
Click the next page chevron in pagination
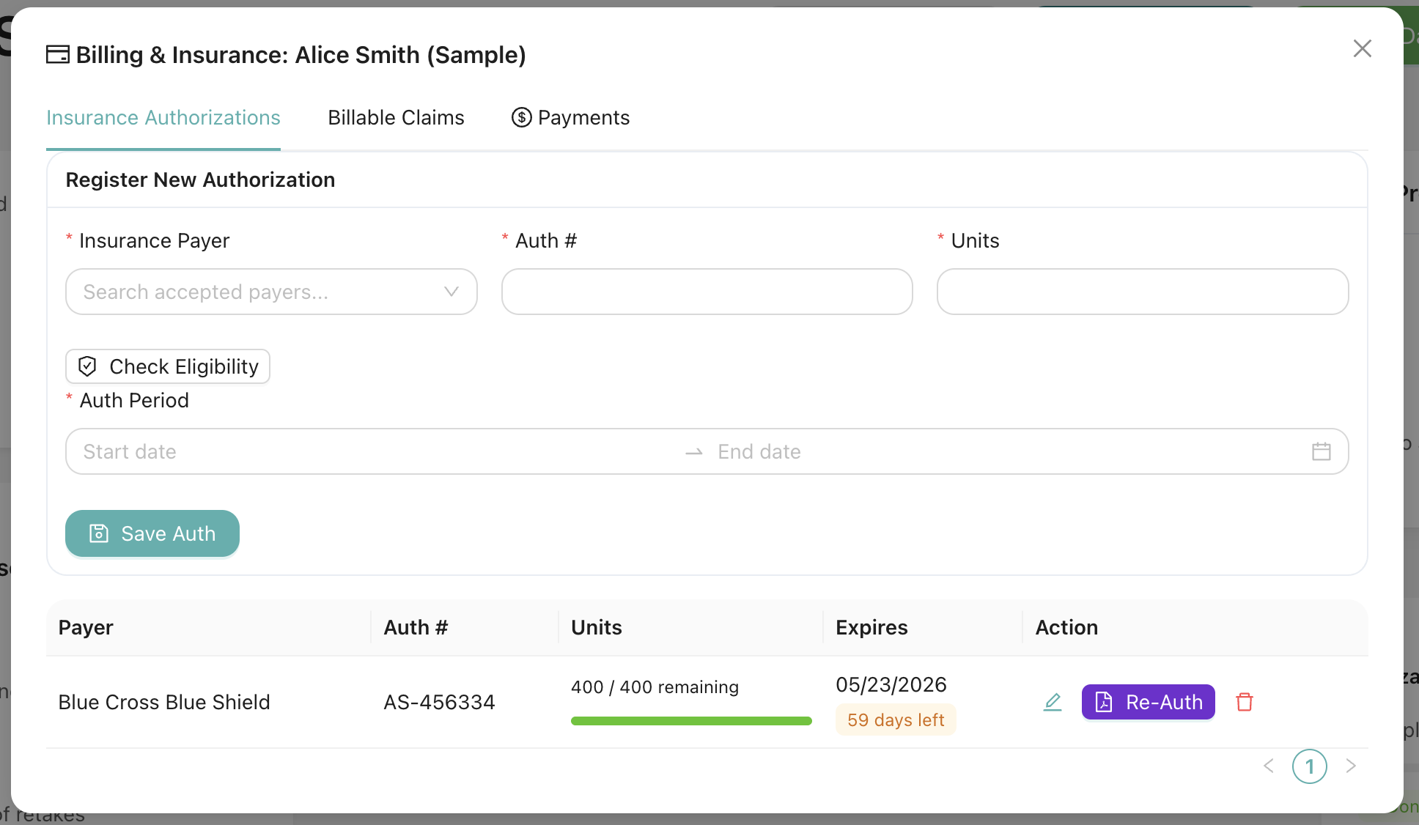(x=1351, y=766)
